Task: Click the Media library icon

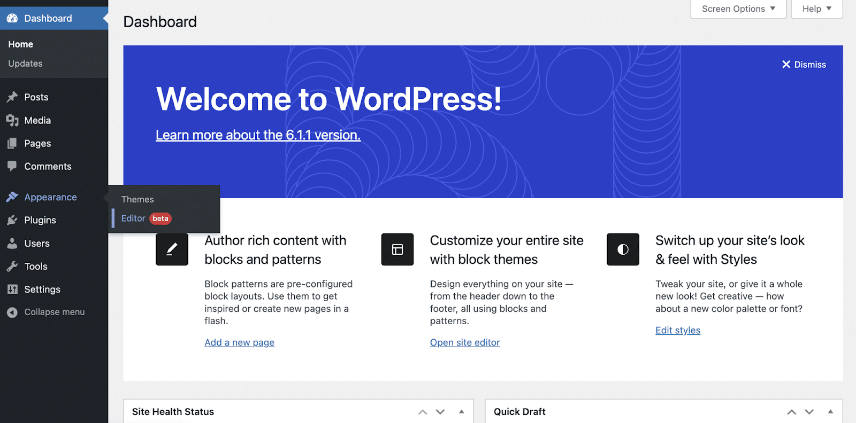Action: 12,121
